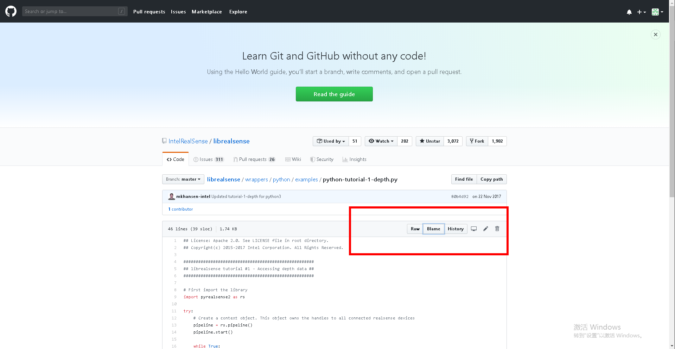The width and height of the screenshot is (675, 349).
Task: Select line number 13
Action: pos(174,325)
